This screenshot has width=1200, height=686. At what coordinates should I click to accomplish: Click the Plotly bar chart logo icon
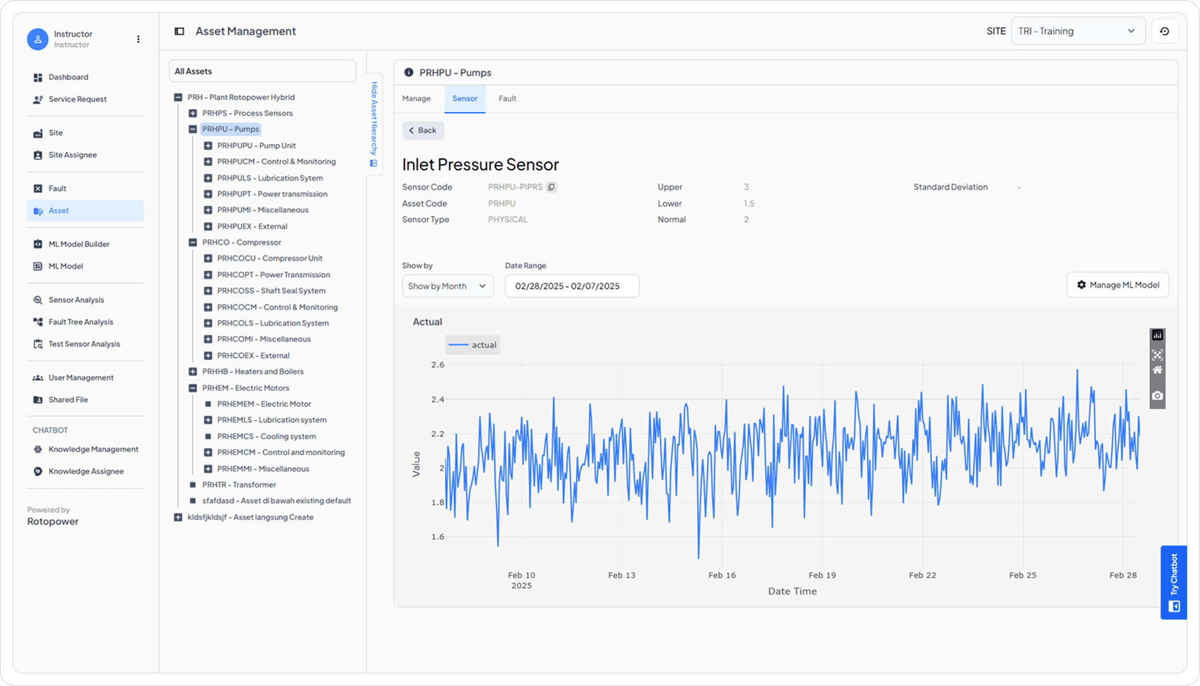(1157, 335)
